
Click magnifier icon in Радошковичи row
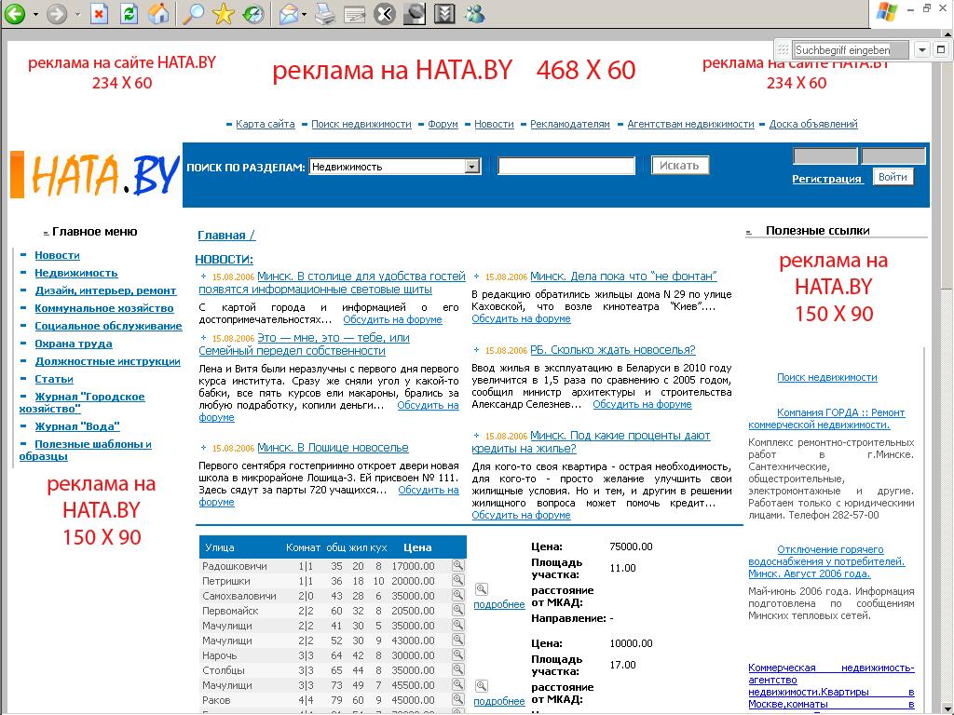(458, 565)
